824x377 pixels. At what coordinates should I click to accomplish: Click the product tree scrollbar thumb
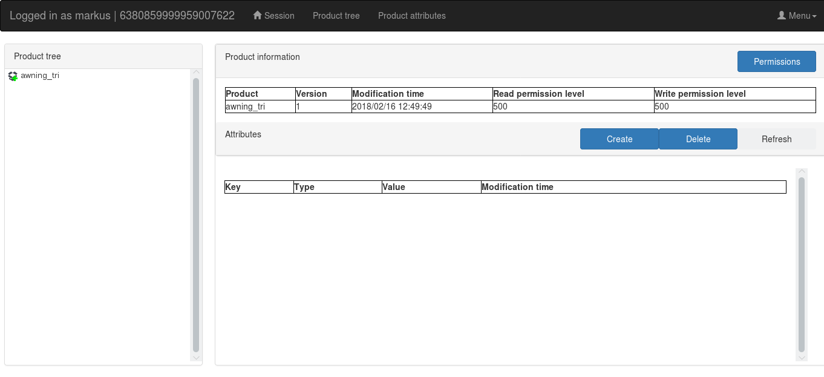tap(196, 215)
